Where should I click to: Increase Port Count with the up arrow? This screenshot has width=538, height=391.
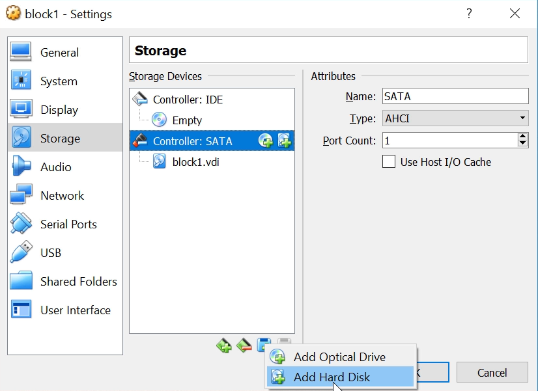(522, 137)
